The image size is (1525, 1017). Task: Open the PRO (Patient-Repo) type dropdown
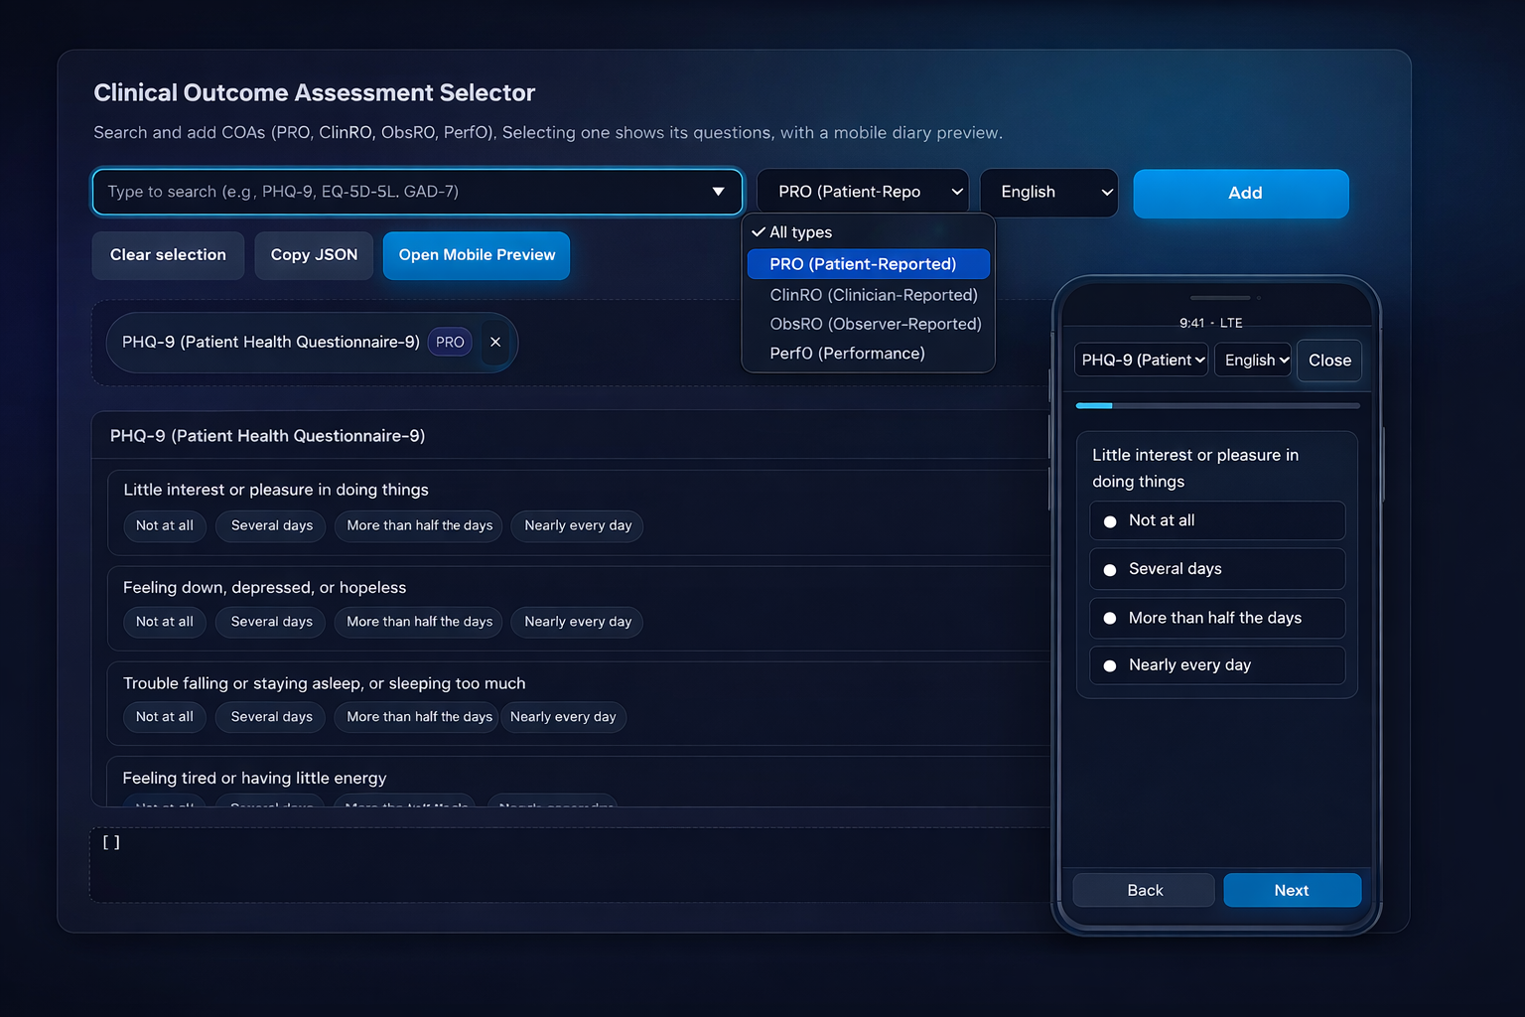pos(862,191)
